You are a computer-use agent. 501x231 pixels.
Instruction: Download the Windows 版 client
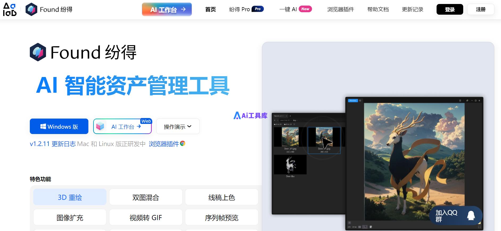[59, 126]
